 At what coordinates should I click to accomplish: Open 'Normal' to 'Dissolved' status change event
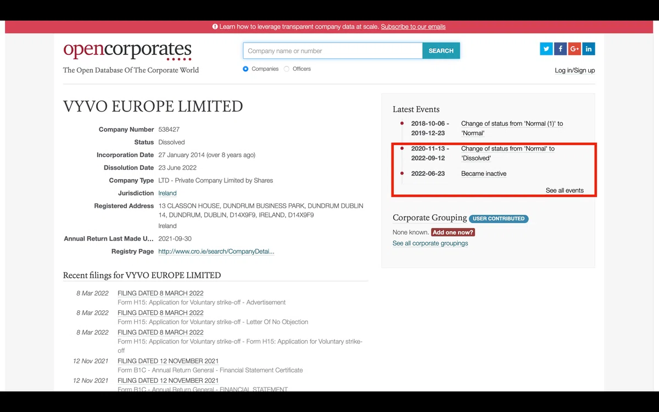[508, 153]
